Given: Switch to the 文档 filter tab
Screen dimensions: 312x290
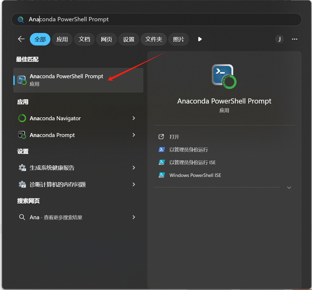Looking at the screenshot, I should click(84, 39).
